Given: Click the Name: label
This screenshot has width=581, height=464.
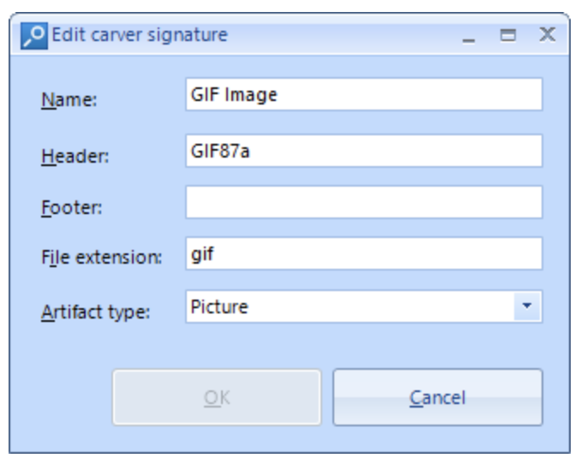Looking at the screenshot, I should [69, 99].
